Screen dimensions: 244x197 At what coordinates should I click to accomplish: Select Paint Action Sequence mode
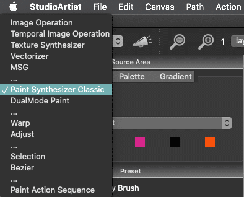56,190
